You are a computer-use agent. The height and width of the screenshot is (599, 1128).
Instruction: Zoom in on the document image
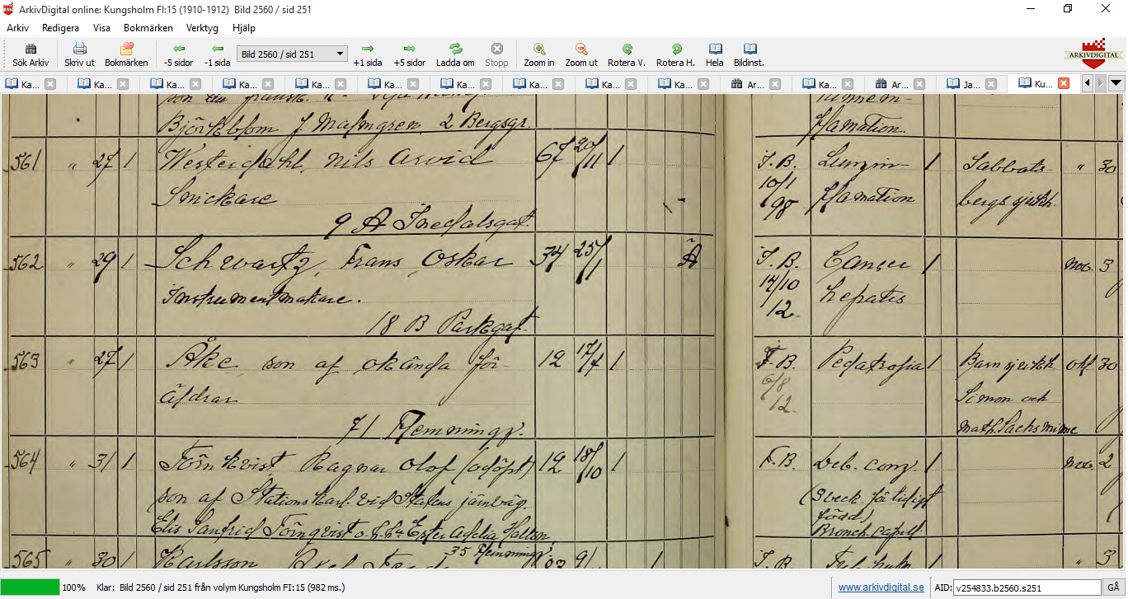click(539, 54)
